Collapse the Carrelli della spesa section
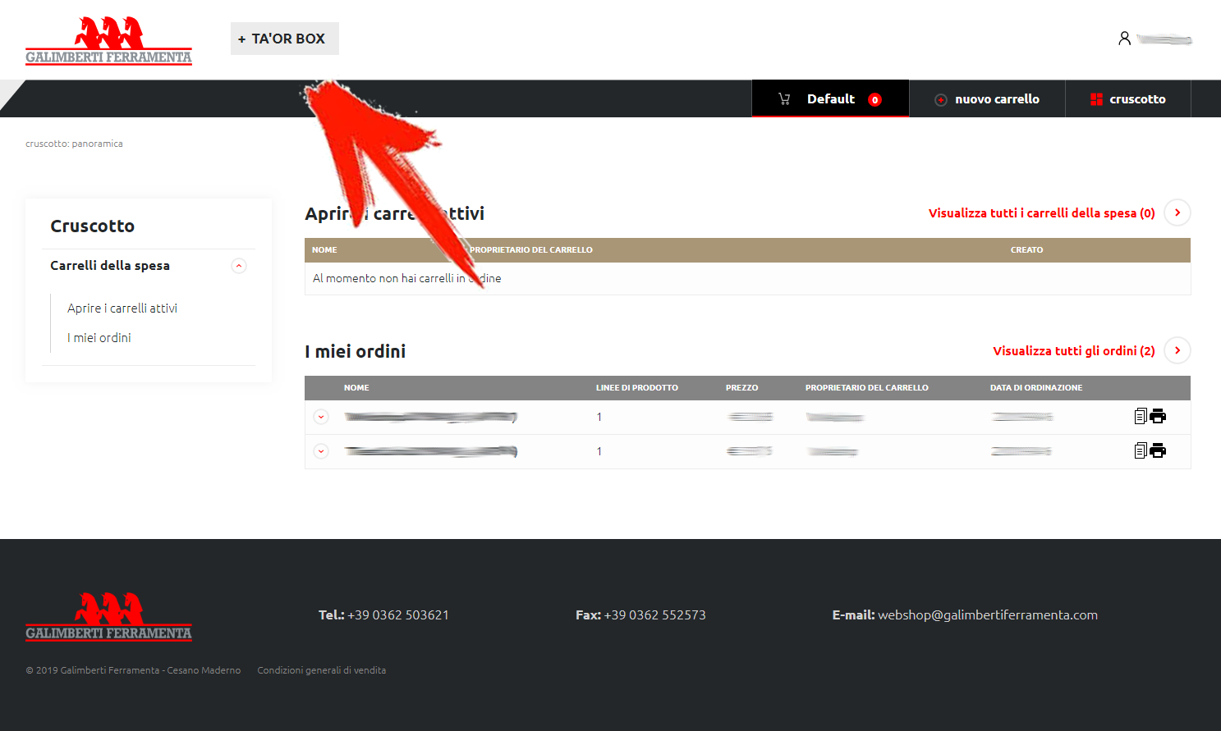This screenshot has height=731, width=1221. pos(239,266)
